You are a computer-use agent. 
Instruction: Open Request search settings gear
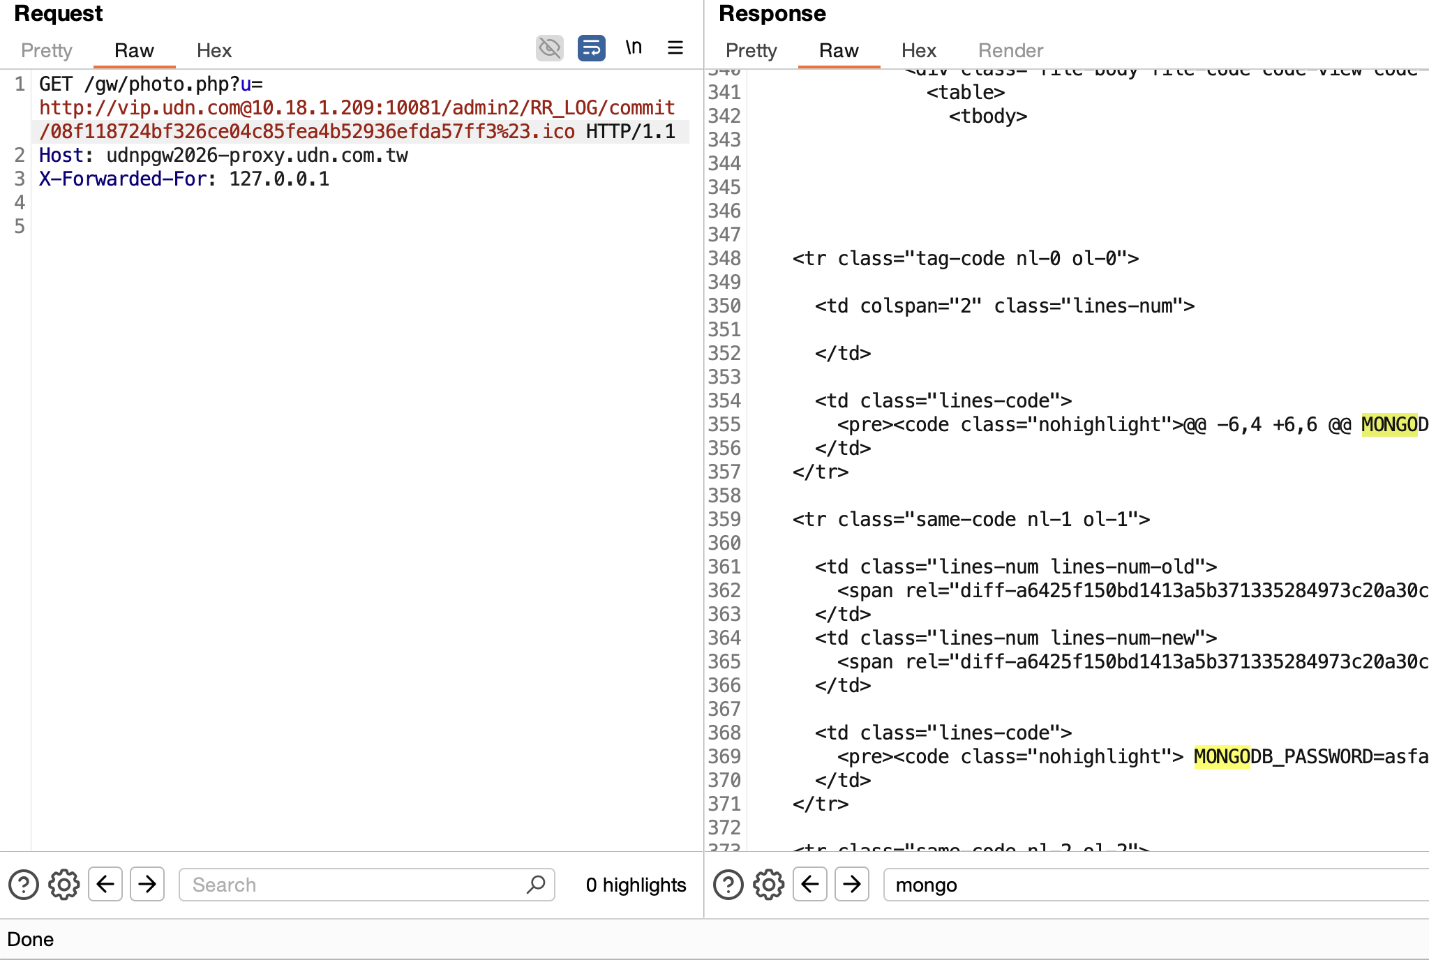pos(63,885)
